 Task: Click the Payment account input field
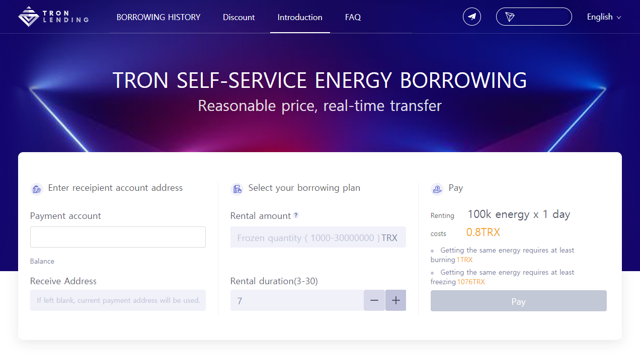coord(118,236)
